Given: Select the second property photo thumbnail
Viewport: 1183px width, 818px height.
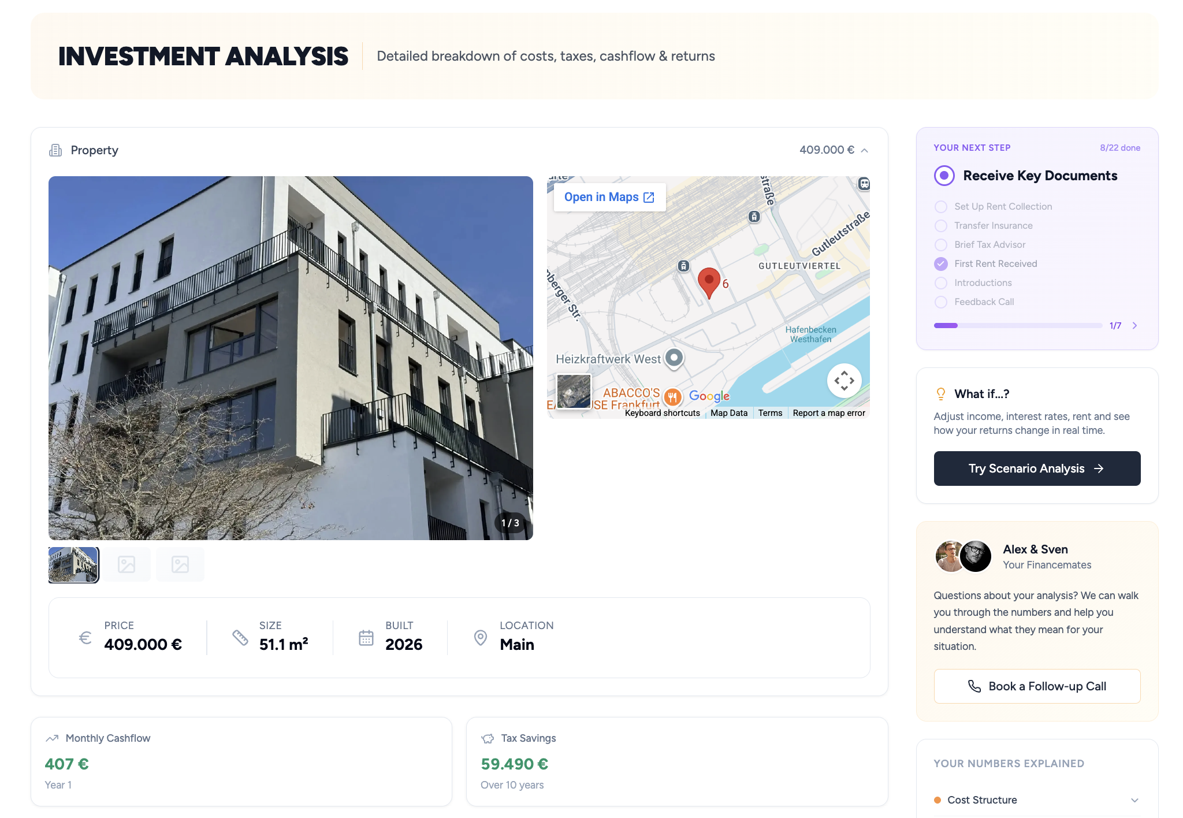Looking at the screenshot, I should point(127,564).
